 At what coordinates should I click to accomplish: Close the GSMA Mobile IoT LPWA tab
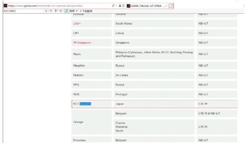pyautogui.click(x=166, y=6)
